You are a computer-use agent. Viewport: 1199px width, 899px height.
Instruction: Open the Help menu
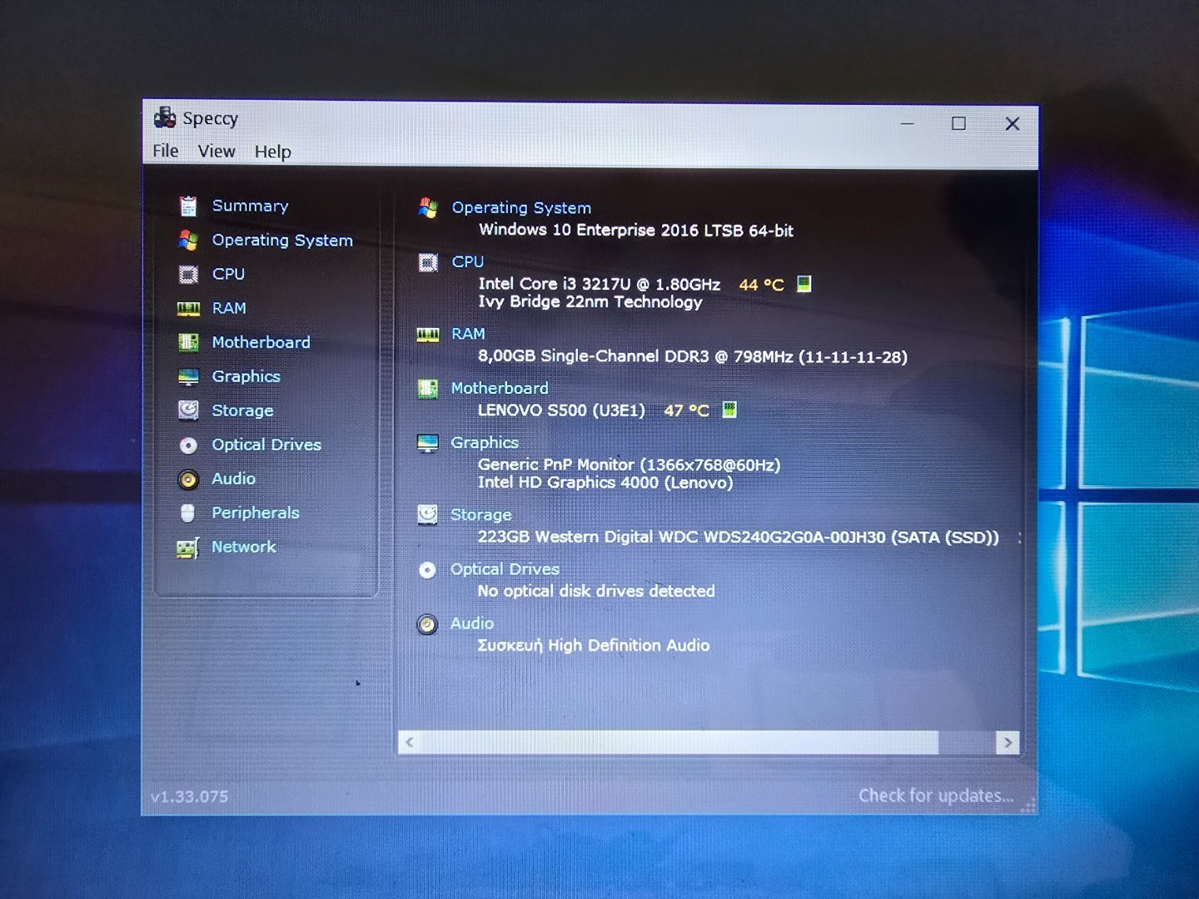click(x=272, y=151)
